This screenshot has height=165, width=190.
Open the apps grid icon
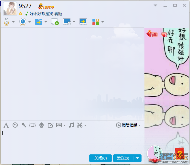pos(96,22)
